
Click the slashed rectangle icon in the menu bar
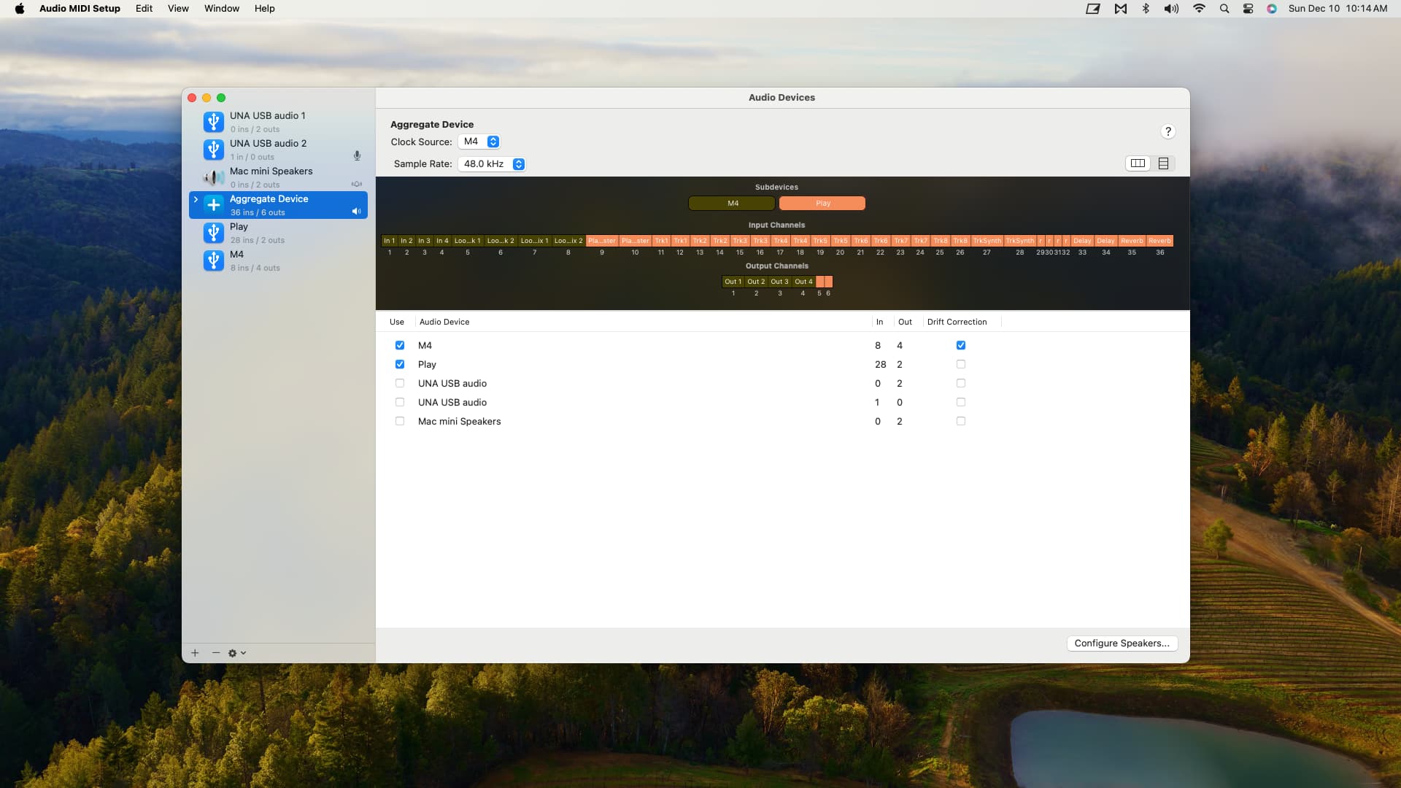coord(1093,9)
